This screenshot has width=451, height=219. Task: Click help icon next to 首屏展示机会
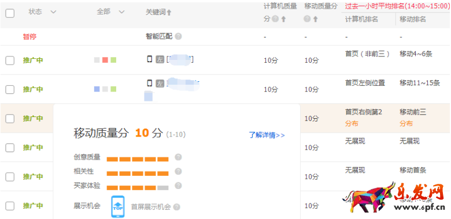176,207
